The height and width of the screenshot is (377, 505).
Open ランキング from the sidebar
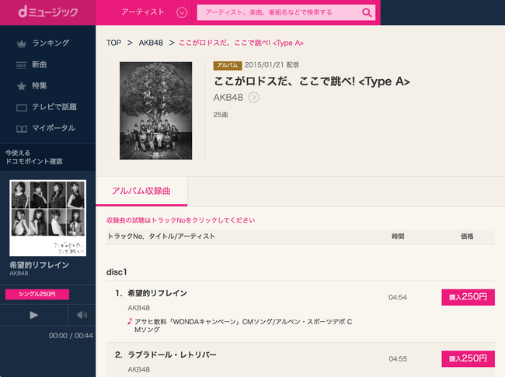50,43
